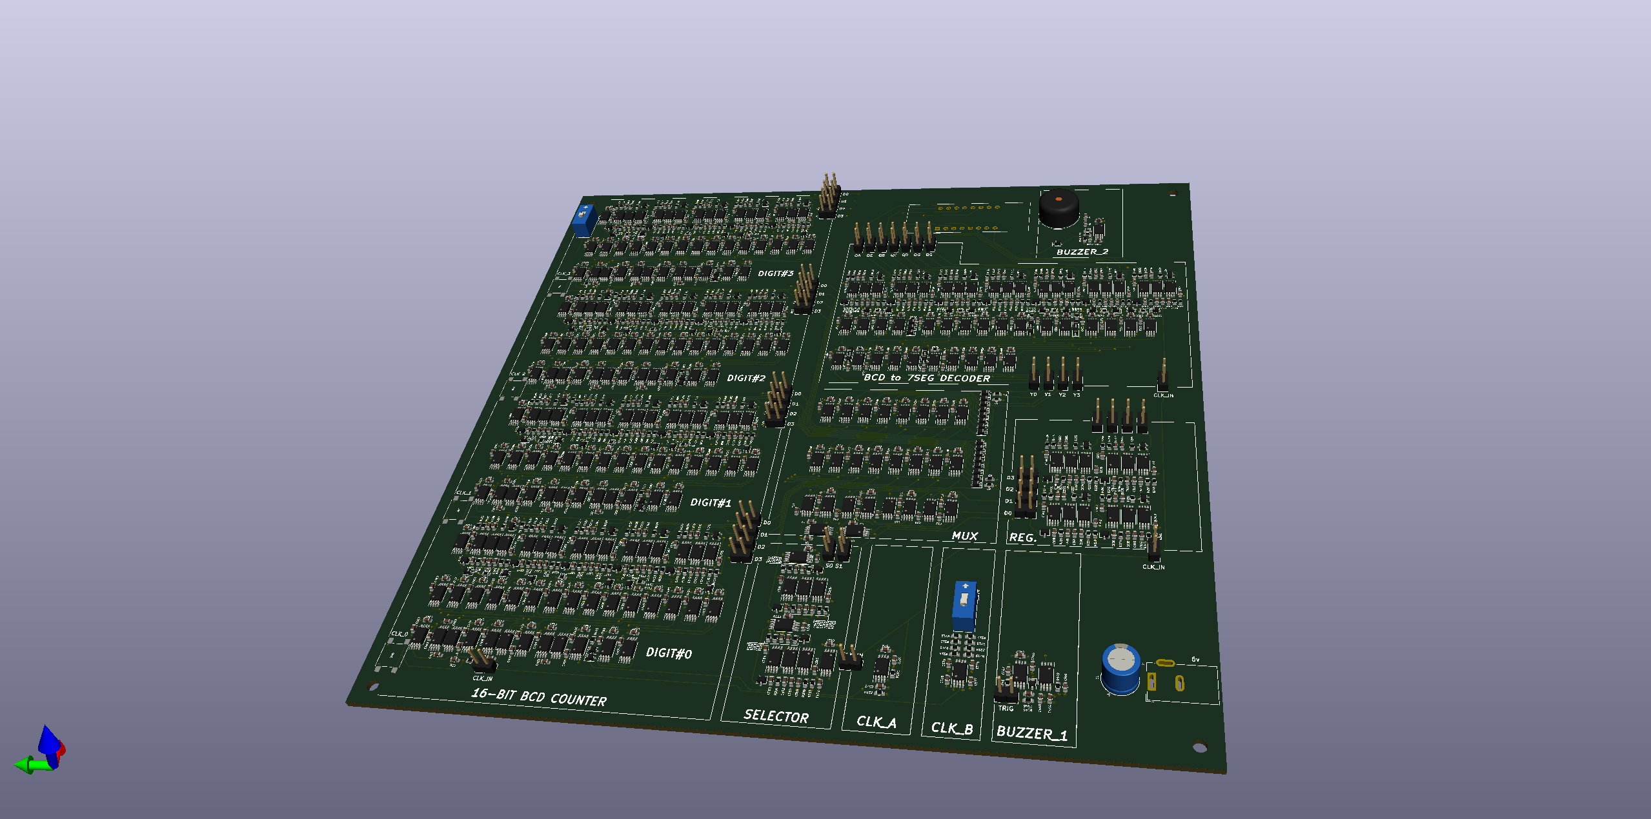Image resolution: width=1651 pixels, height=819 pixels.
Task: Click the yellow 6v power jack pads
Action: (x=1166, y=676)
